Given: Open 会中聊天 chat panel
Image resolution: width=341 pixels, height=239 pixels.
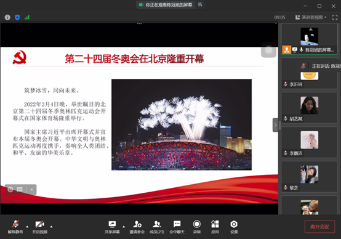Looking at the screenshot, I should tap(177, 227).
